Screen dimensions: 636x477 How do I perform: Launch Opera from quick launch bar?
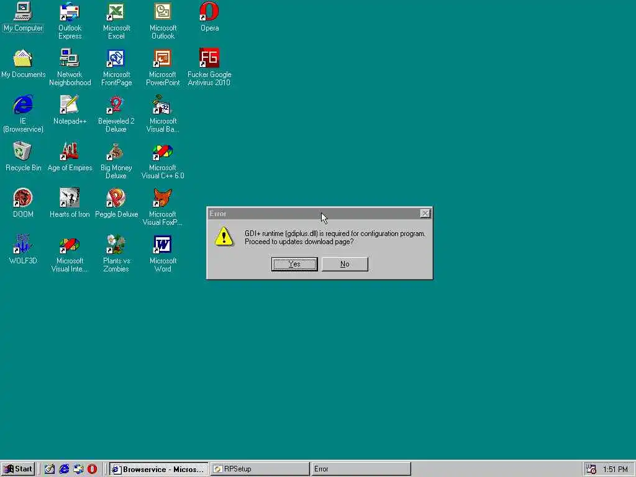point(93,469)
